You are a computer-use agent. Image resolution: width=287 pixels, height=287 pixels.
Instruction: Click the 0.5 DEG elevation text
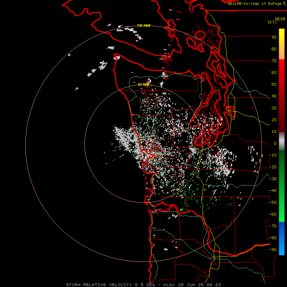(145, 285)
